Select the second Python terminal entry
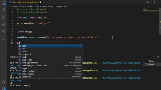This screenshot has width=161, height=90. coord(152,64)
